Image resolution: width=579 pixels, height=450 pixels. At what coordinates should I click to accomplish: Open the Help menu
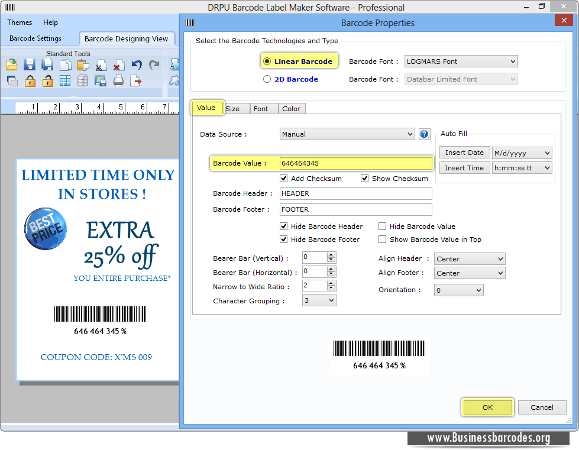click(51, 22)
